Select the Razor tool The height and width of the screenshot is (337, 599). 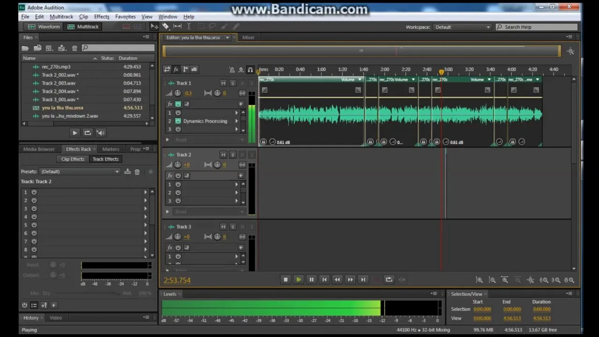tap(166, 27)
